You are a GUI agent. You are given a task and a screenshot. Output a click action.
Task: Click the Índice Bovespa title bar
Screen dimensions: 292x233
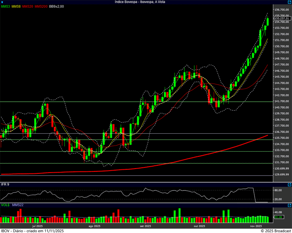click(140, 2)
